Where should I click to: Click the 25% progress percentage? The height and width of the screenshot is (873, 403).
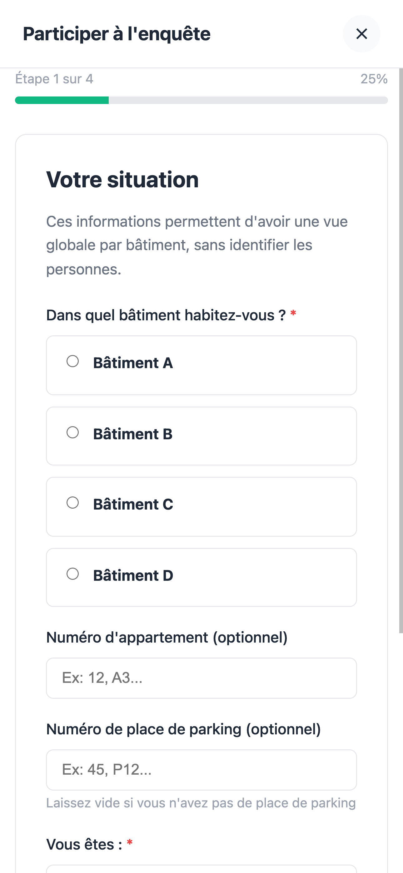(x=374, y=79)
